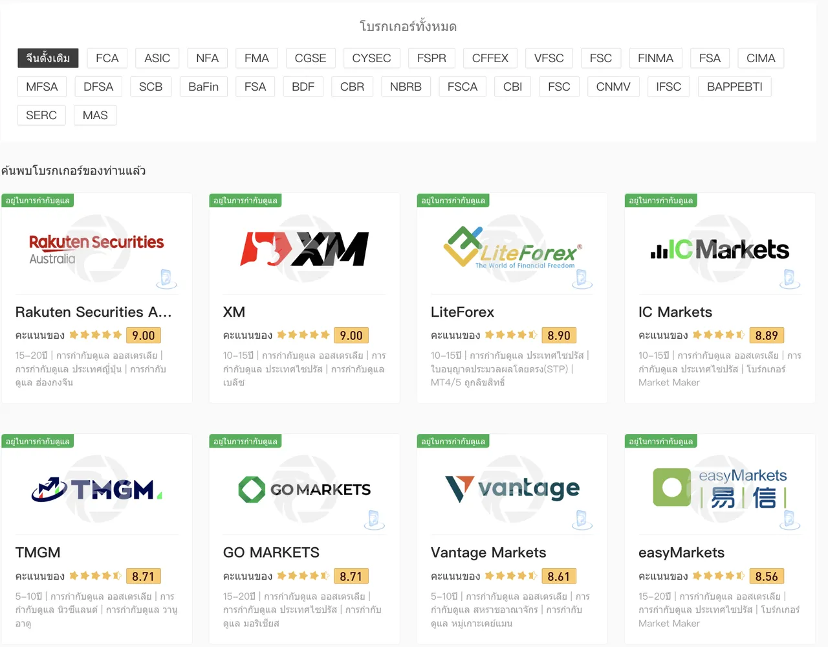This screenshot has width=828, height=647.
Task: Open the device icon on easyMarkets card
Action: 789,519
